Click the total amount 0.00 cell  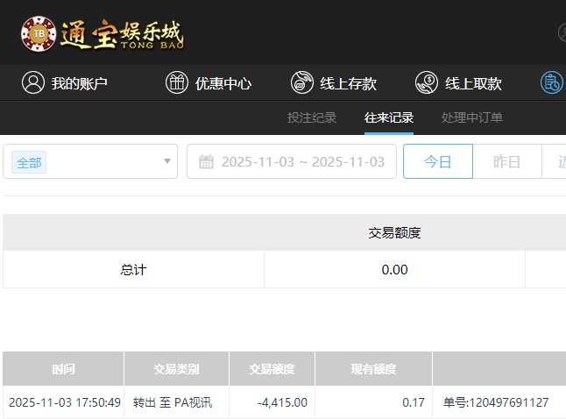click(x=394, y=269)
